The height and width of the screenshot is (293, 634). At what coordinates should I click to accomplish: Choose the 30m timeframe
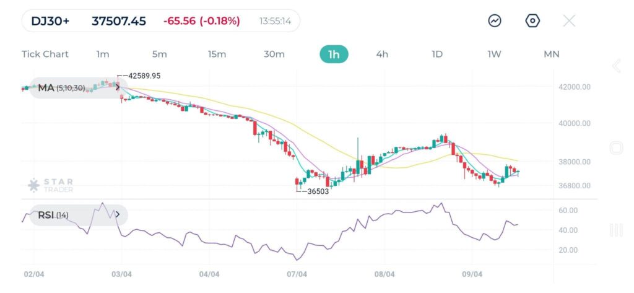[x=274, y=54]
